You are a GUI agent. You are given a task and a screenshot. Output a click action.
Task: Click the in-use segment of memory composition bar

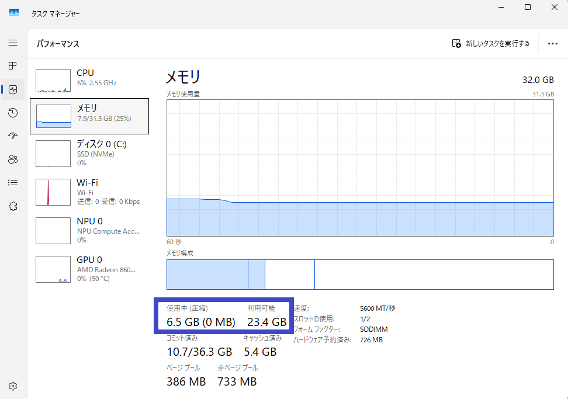click(x=207, y=275)
